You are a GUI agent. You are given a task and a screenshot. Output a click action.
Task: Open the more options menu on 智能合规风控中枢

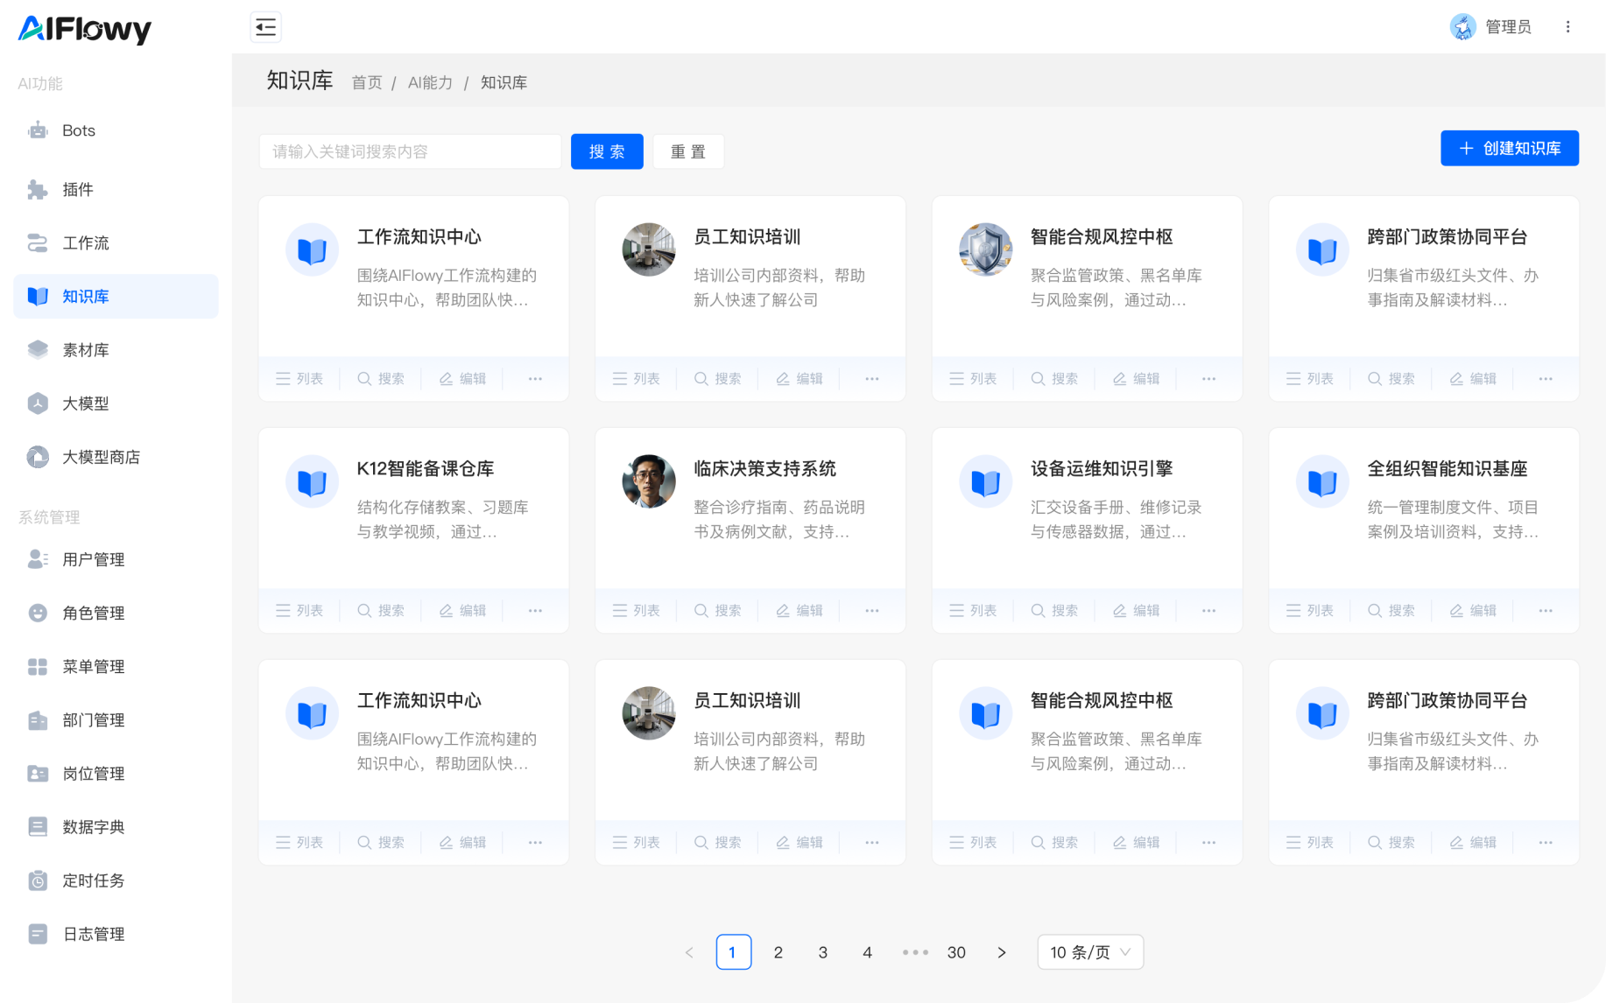pos(1208,378)
